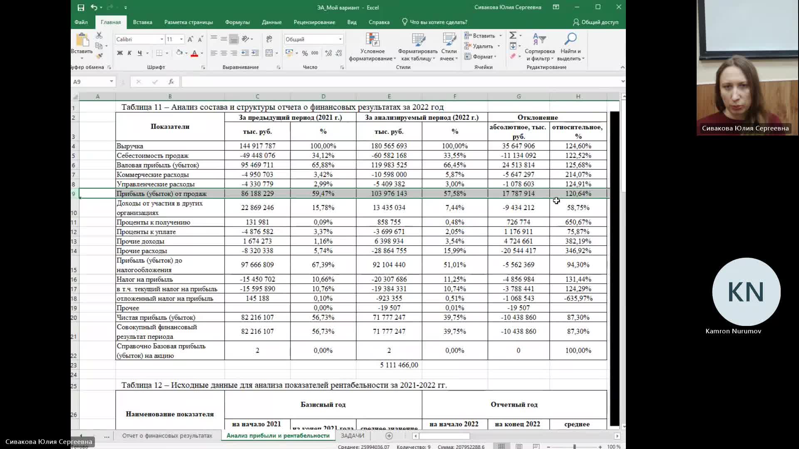Click the Fill down arrow icon
Screen dimensions: 799x449
513,46
